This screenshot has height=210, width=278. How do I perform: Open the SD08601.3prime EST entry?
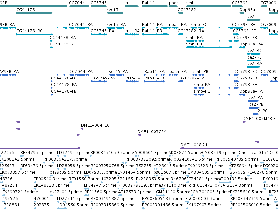click(137, 156)
